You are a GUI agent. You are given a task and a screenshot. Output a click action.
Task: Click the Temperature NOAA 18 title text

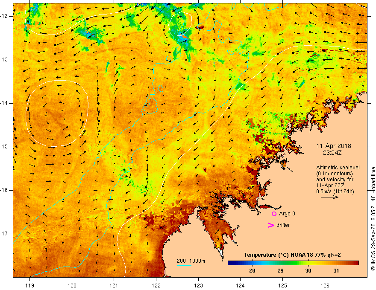click(292, 255)
